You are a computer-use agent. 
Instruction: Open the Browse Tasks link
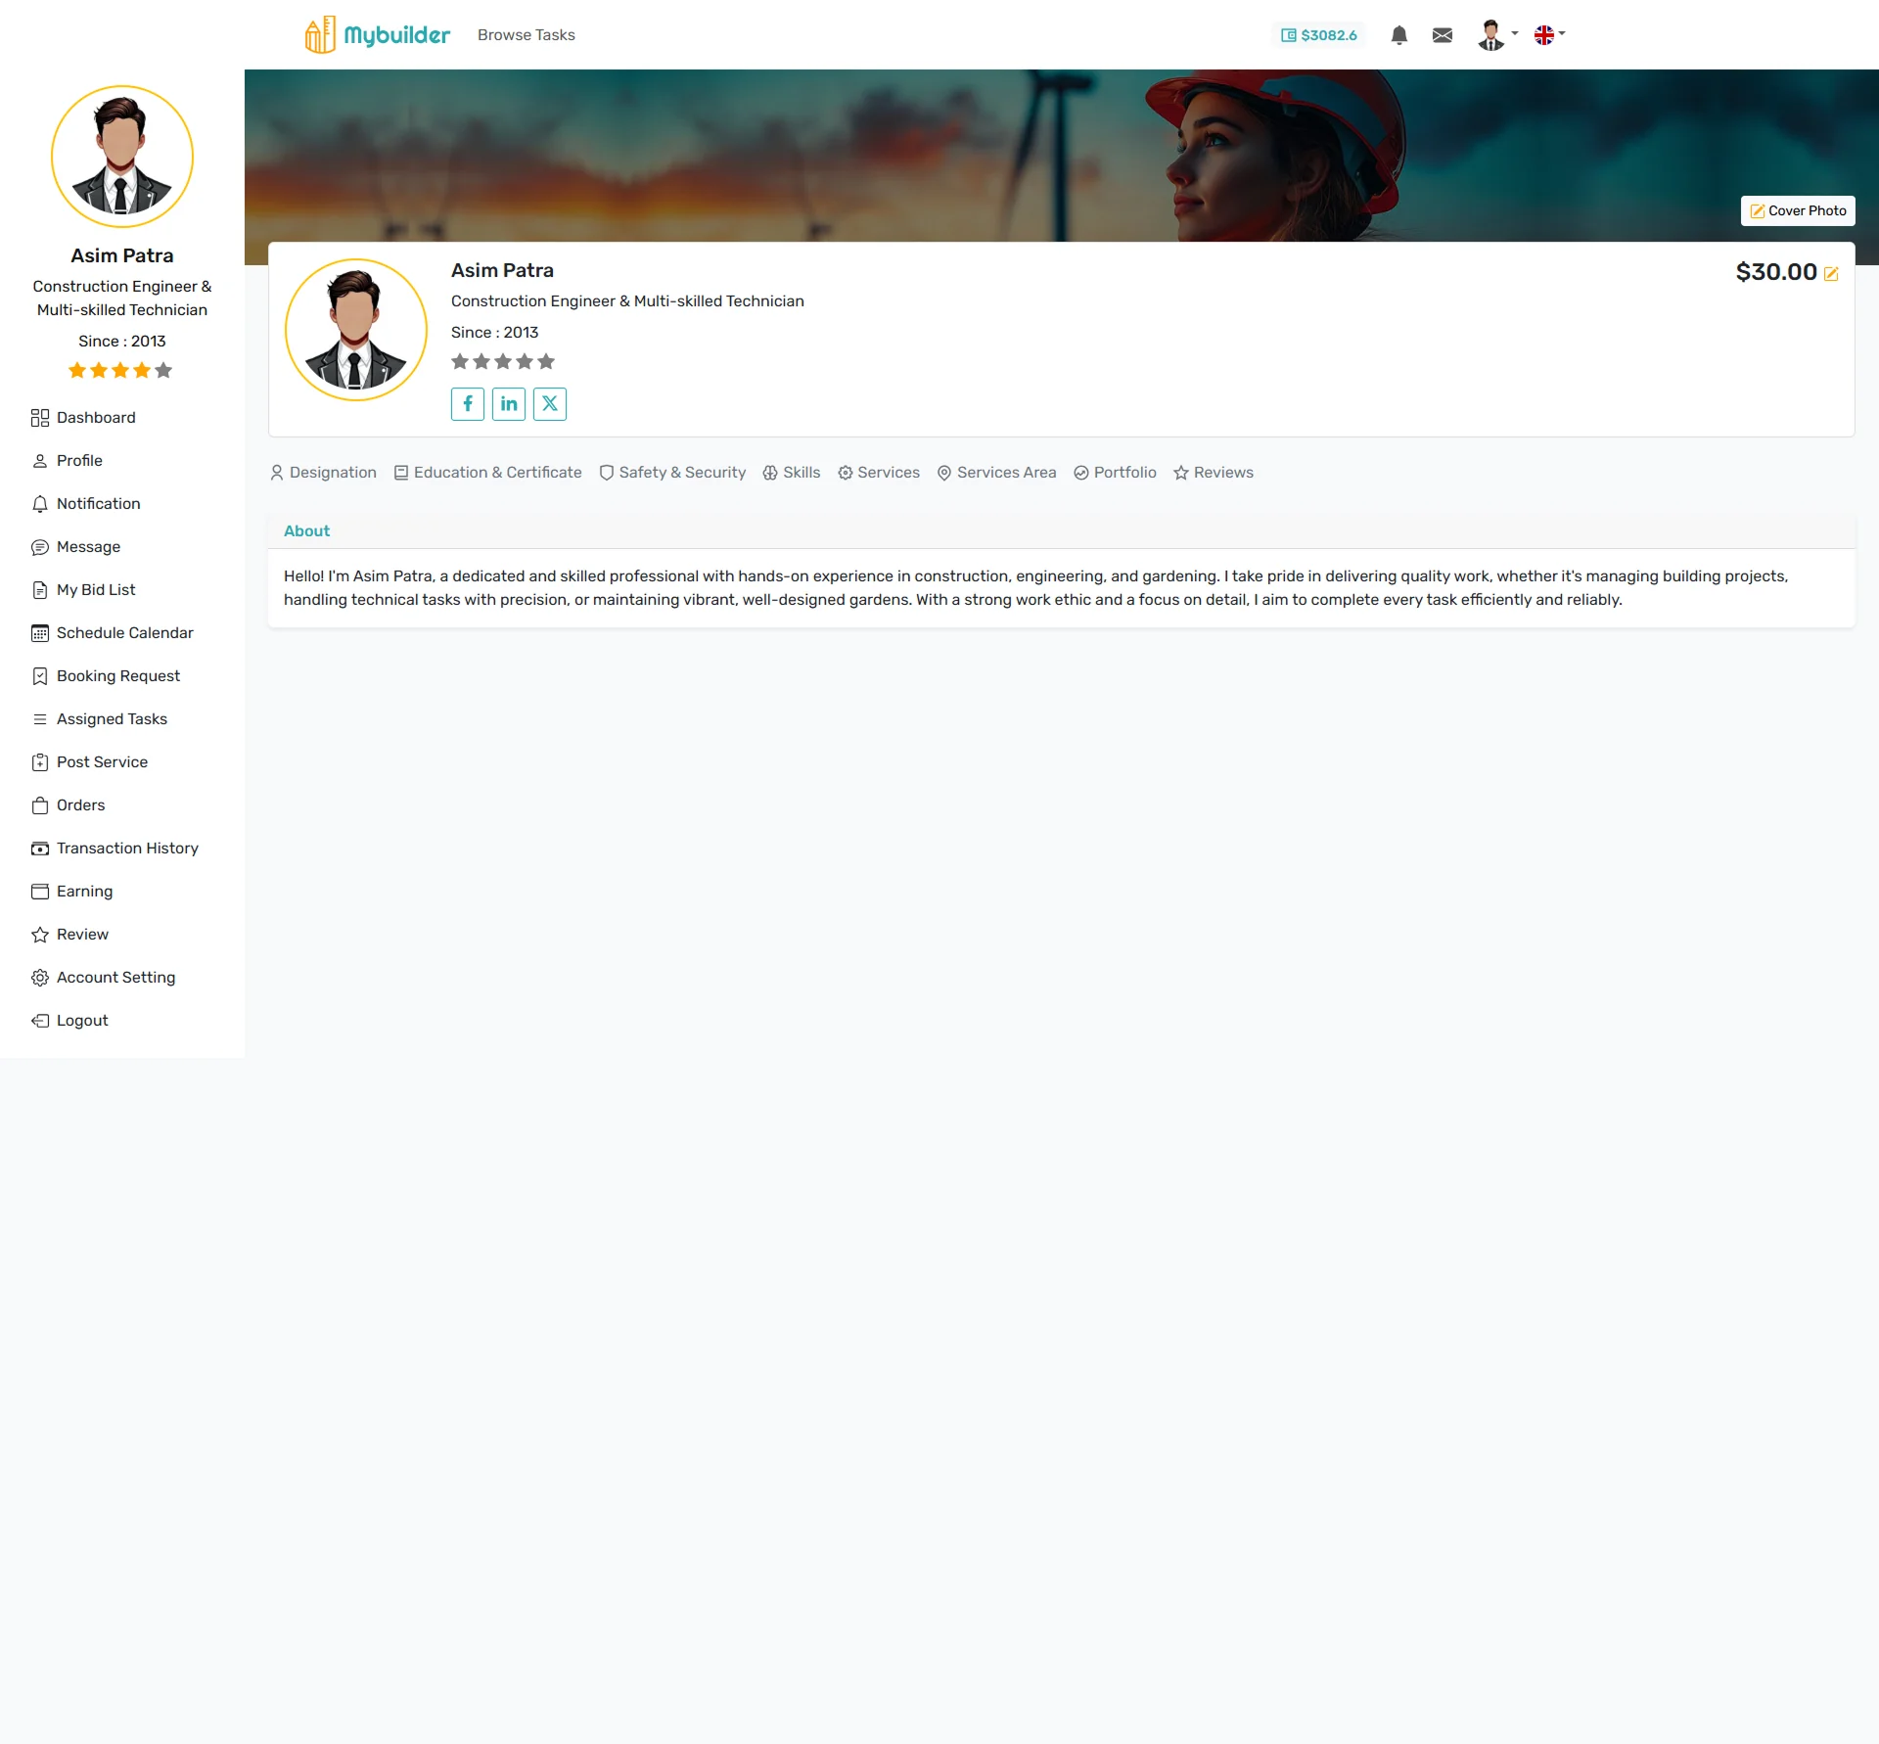point(526,35)
